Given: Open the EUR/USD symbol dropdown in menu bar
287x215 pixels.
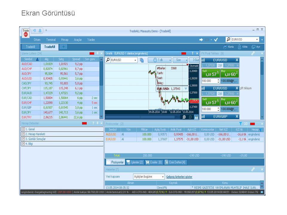Looking at the screenshot, I should coord(257,39).
